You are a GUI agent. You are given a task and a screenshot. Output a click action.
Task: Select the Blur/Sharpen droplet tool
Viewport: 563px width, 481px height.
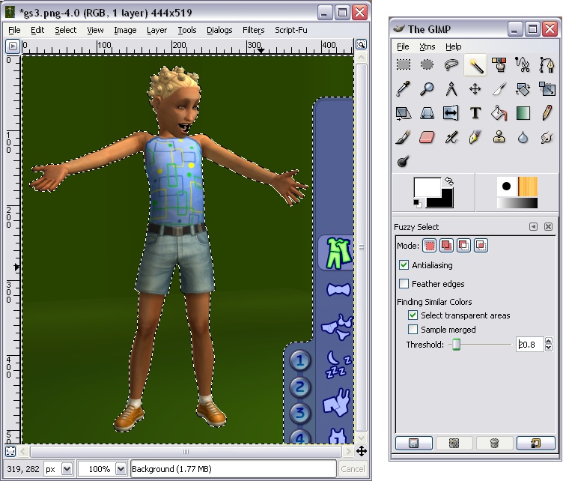523,137
